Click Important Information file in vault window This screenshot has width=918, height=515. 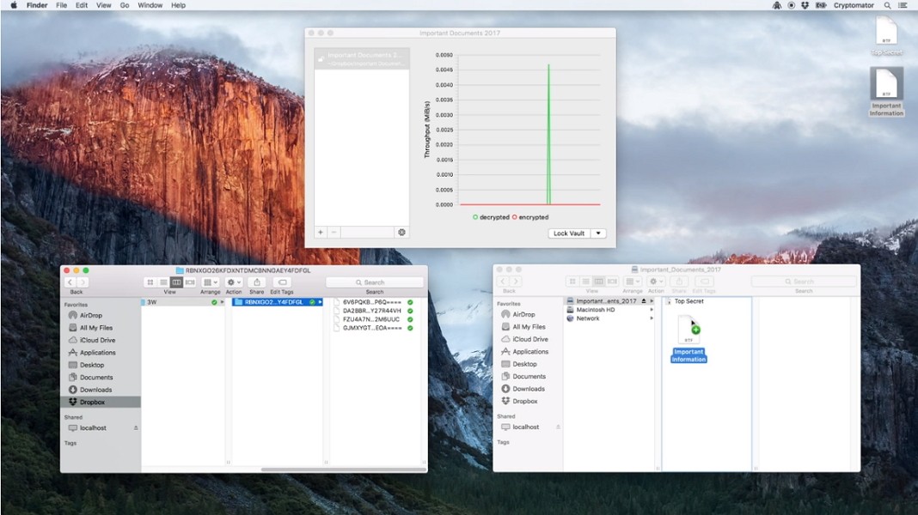688,340
